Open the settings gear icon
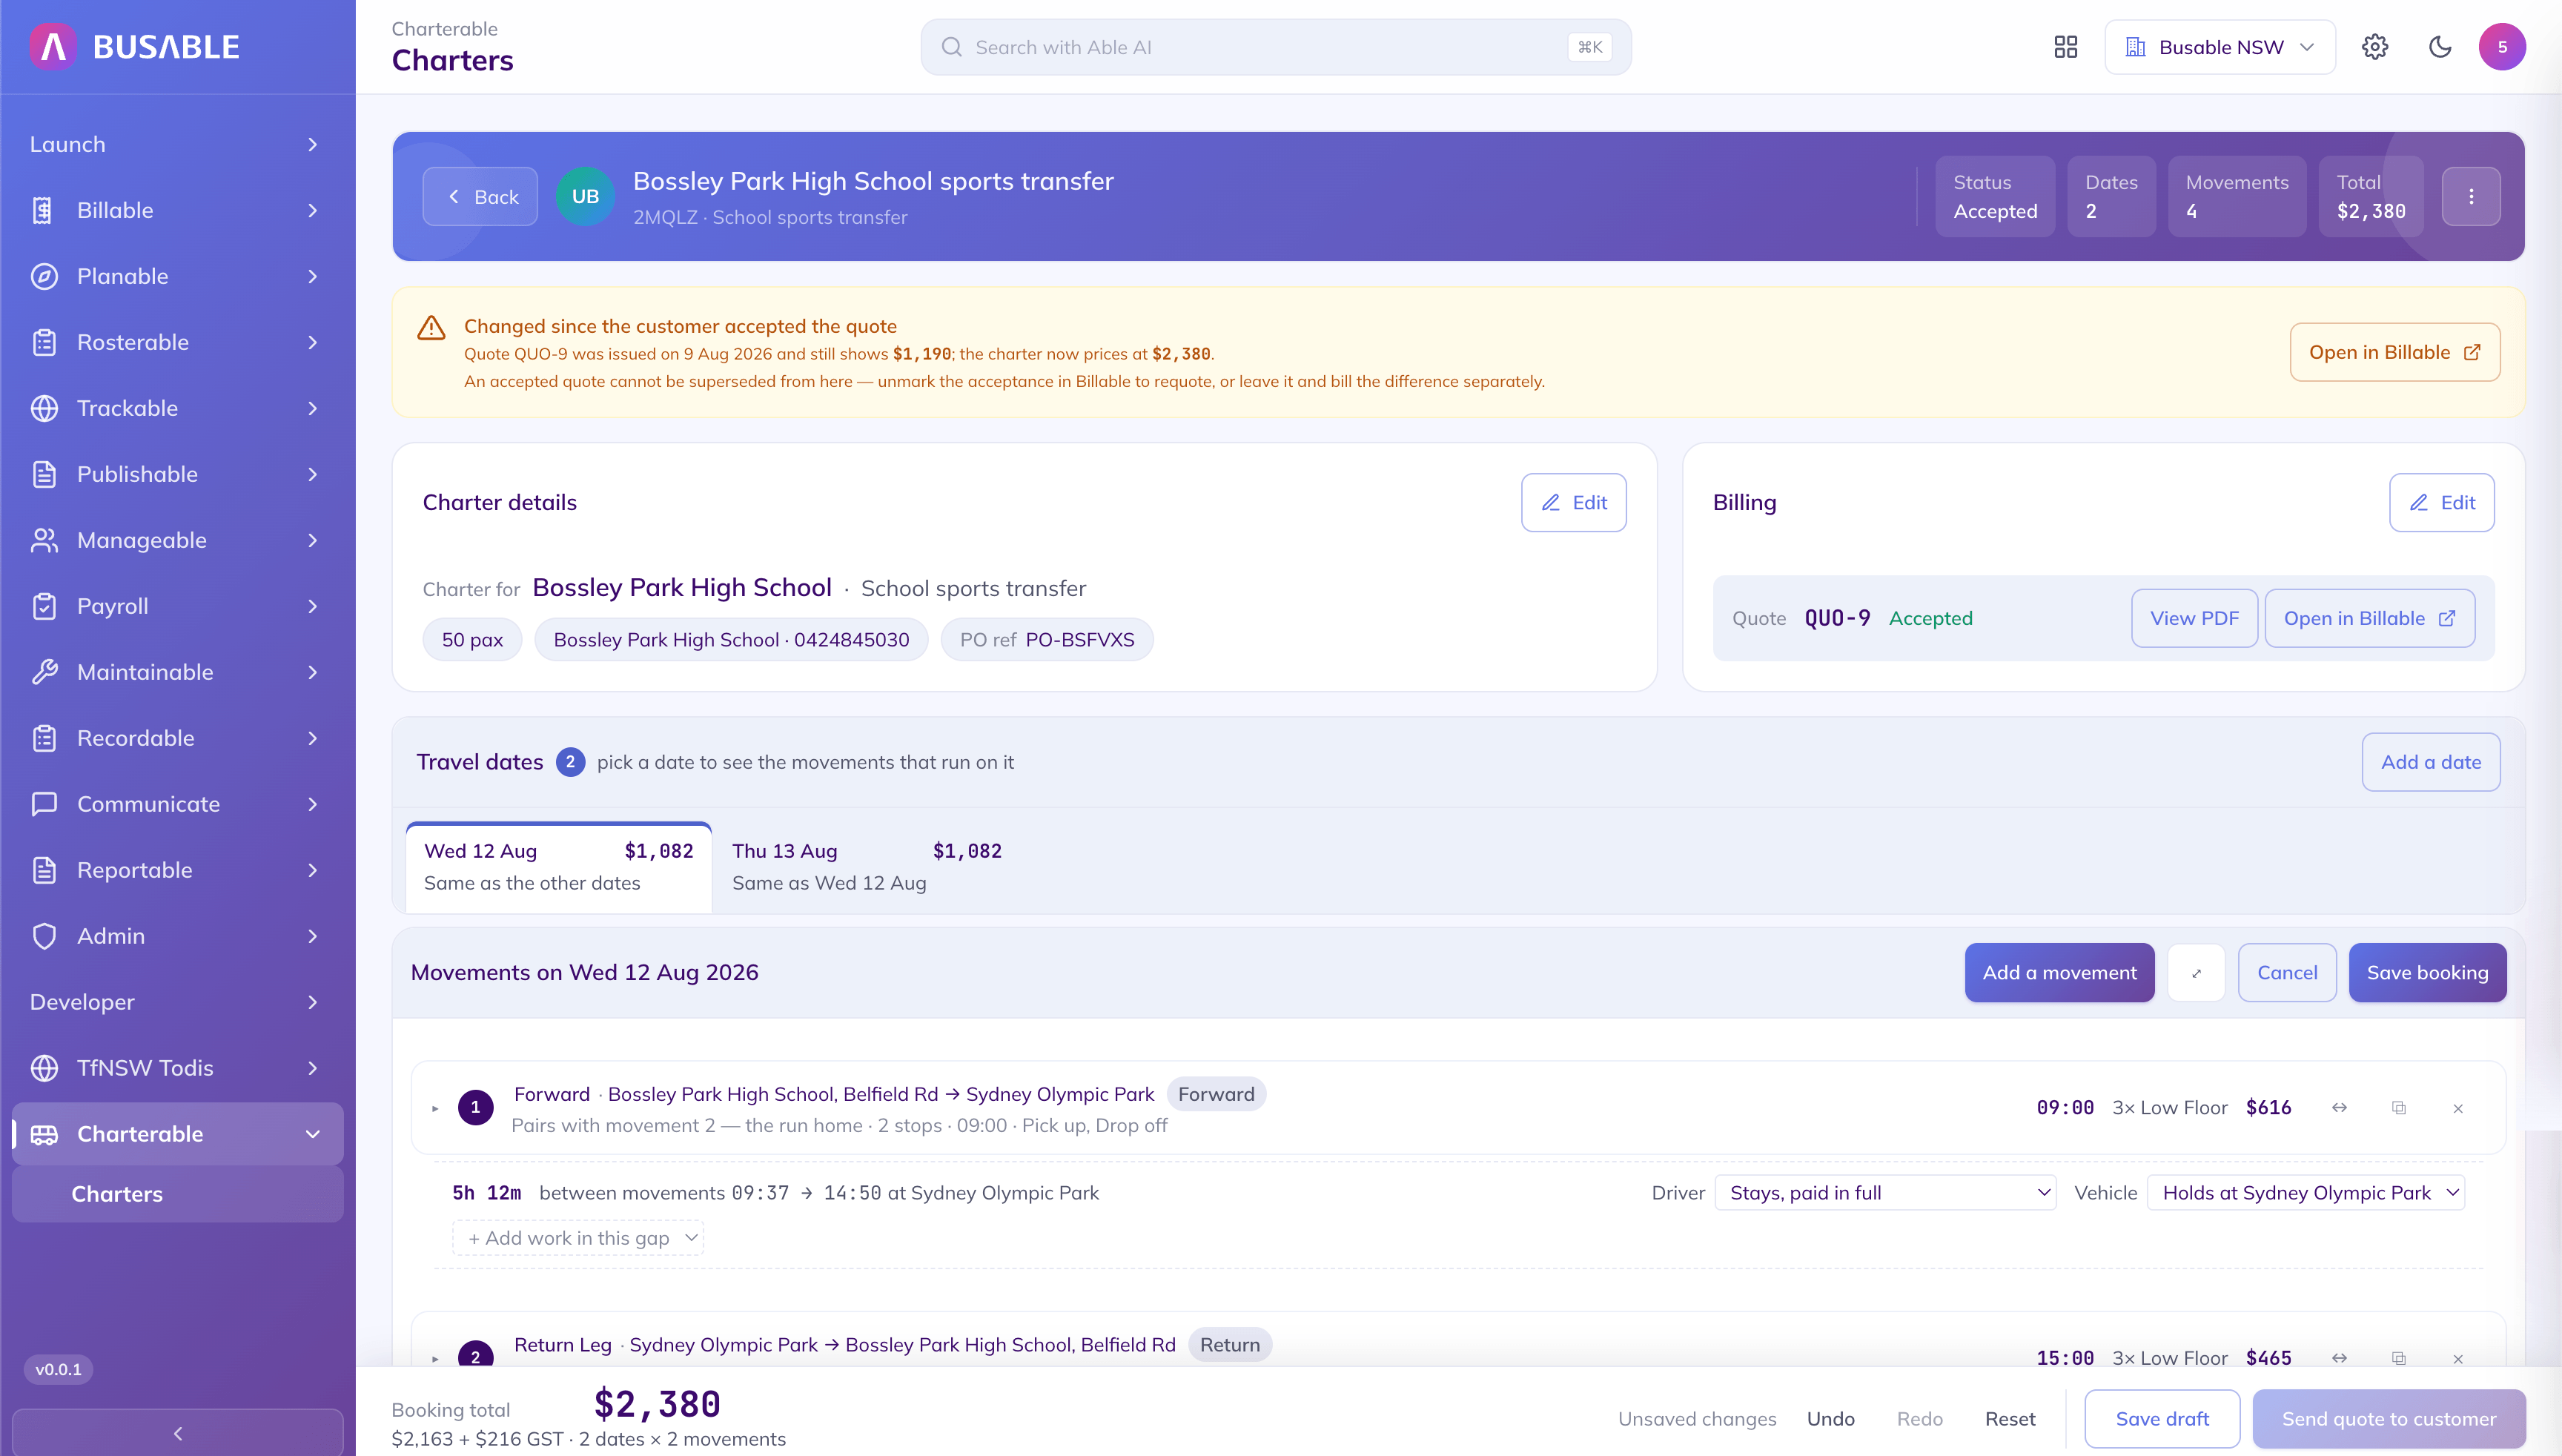This screenshot has height=1456, width=2562. [x=2375, y=47]
